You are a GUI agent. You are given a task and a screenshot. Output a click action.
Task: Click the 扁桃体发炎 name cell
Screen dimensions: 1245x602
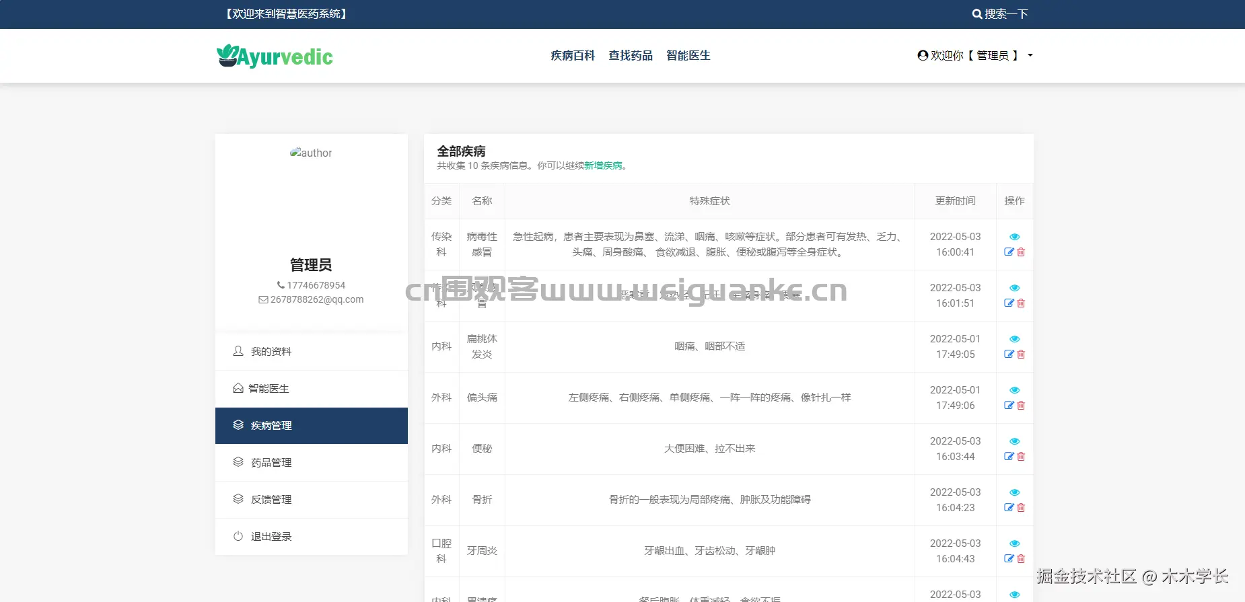pyautogui.click(x=482, y=346)
